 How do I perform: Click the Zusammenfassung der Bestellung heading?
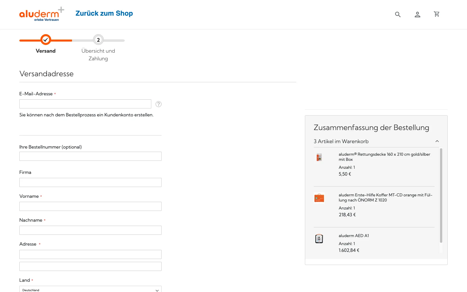coord(371,128)
